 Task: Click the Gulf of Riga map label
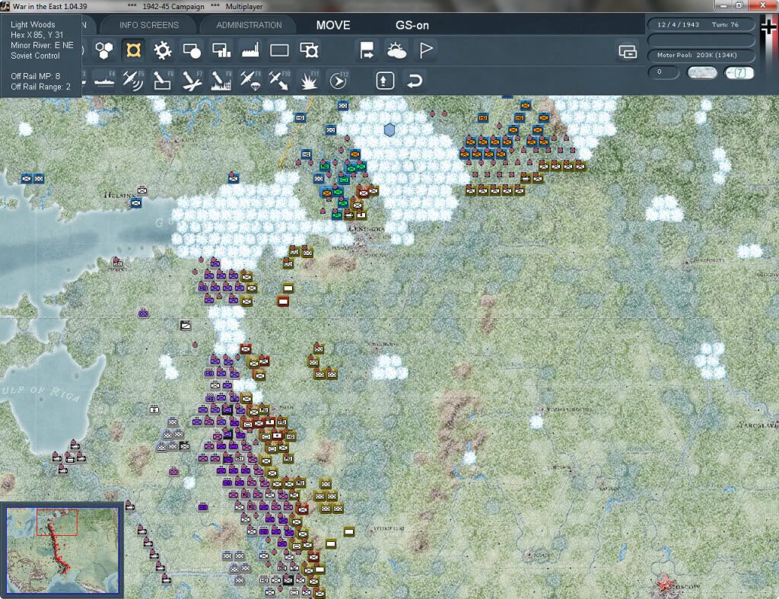[40, 393]
